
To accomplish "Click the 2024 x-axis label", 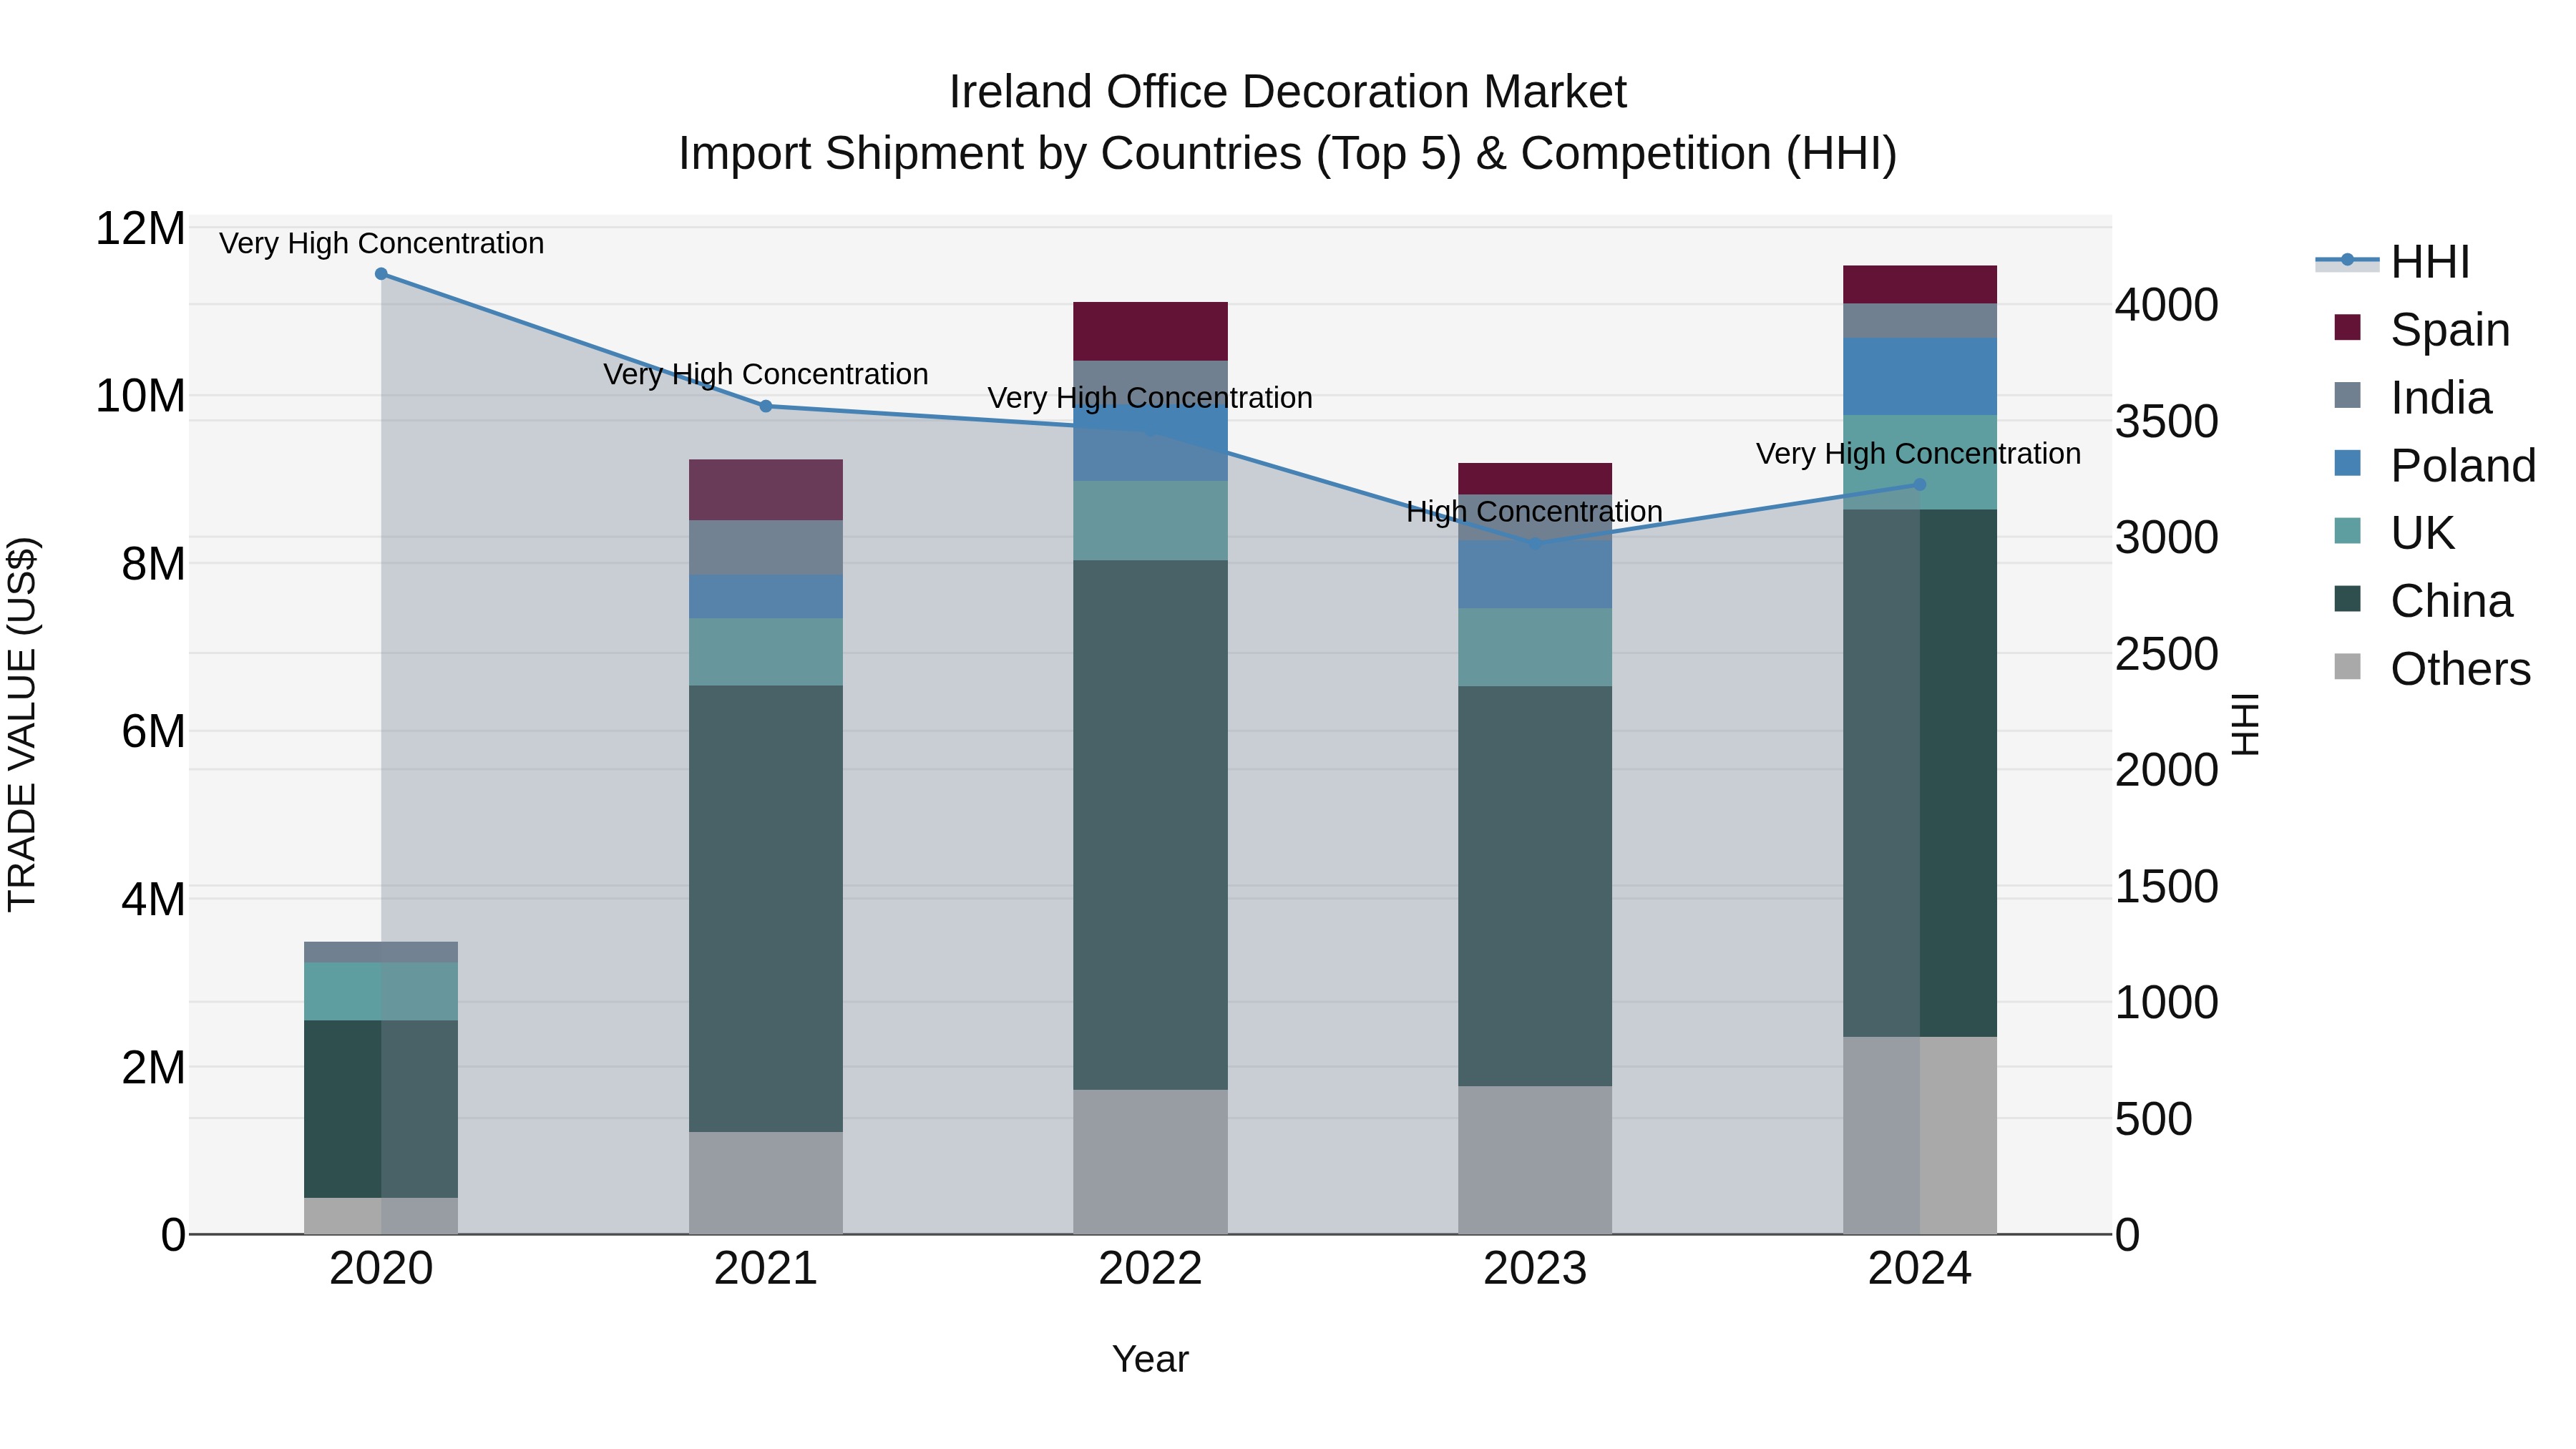I will [1920, 1269].
